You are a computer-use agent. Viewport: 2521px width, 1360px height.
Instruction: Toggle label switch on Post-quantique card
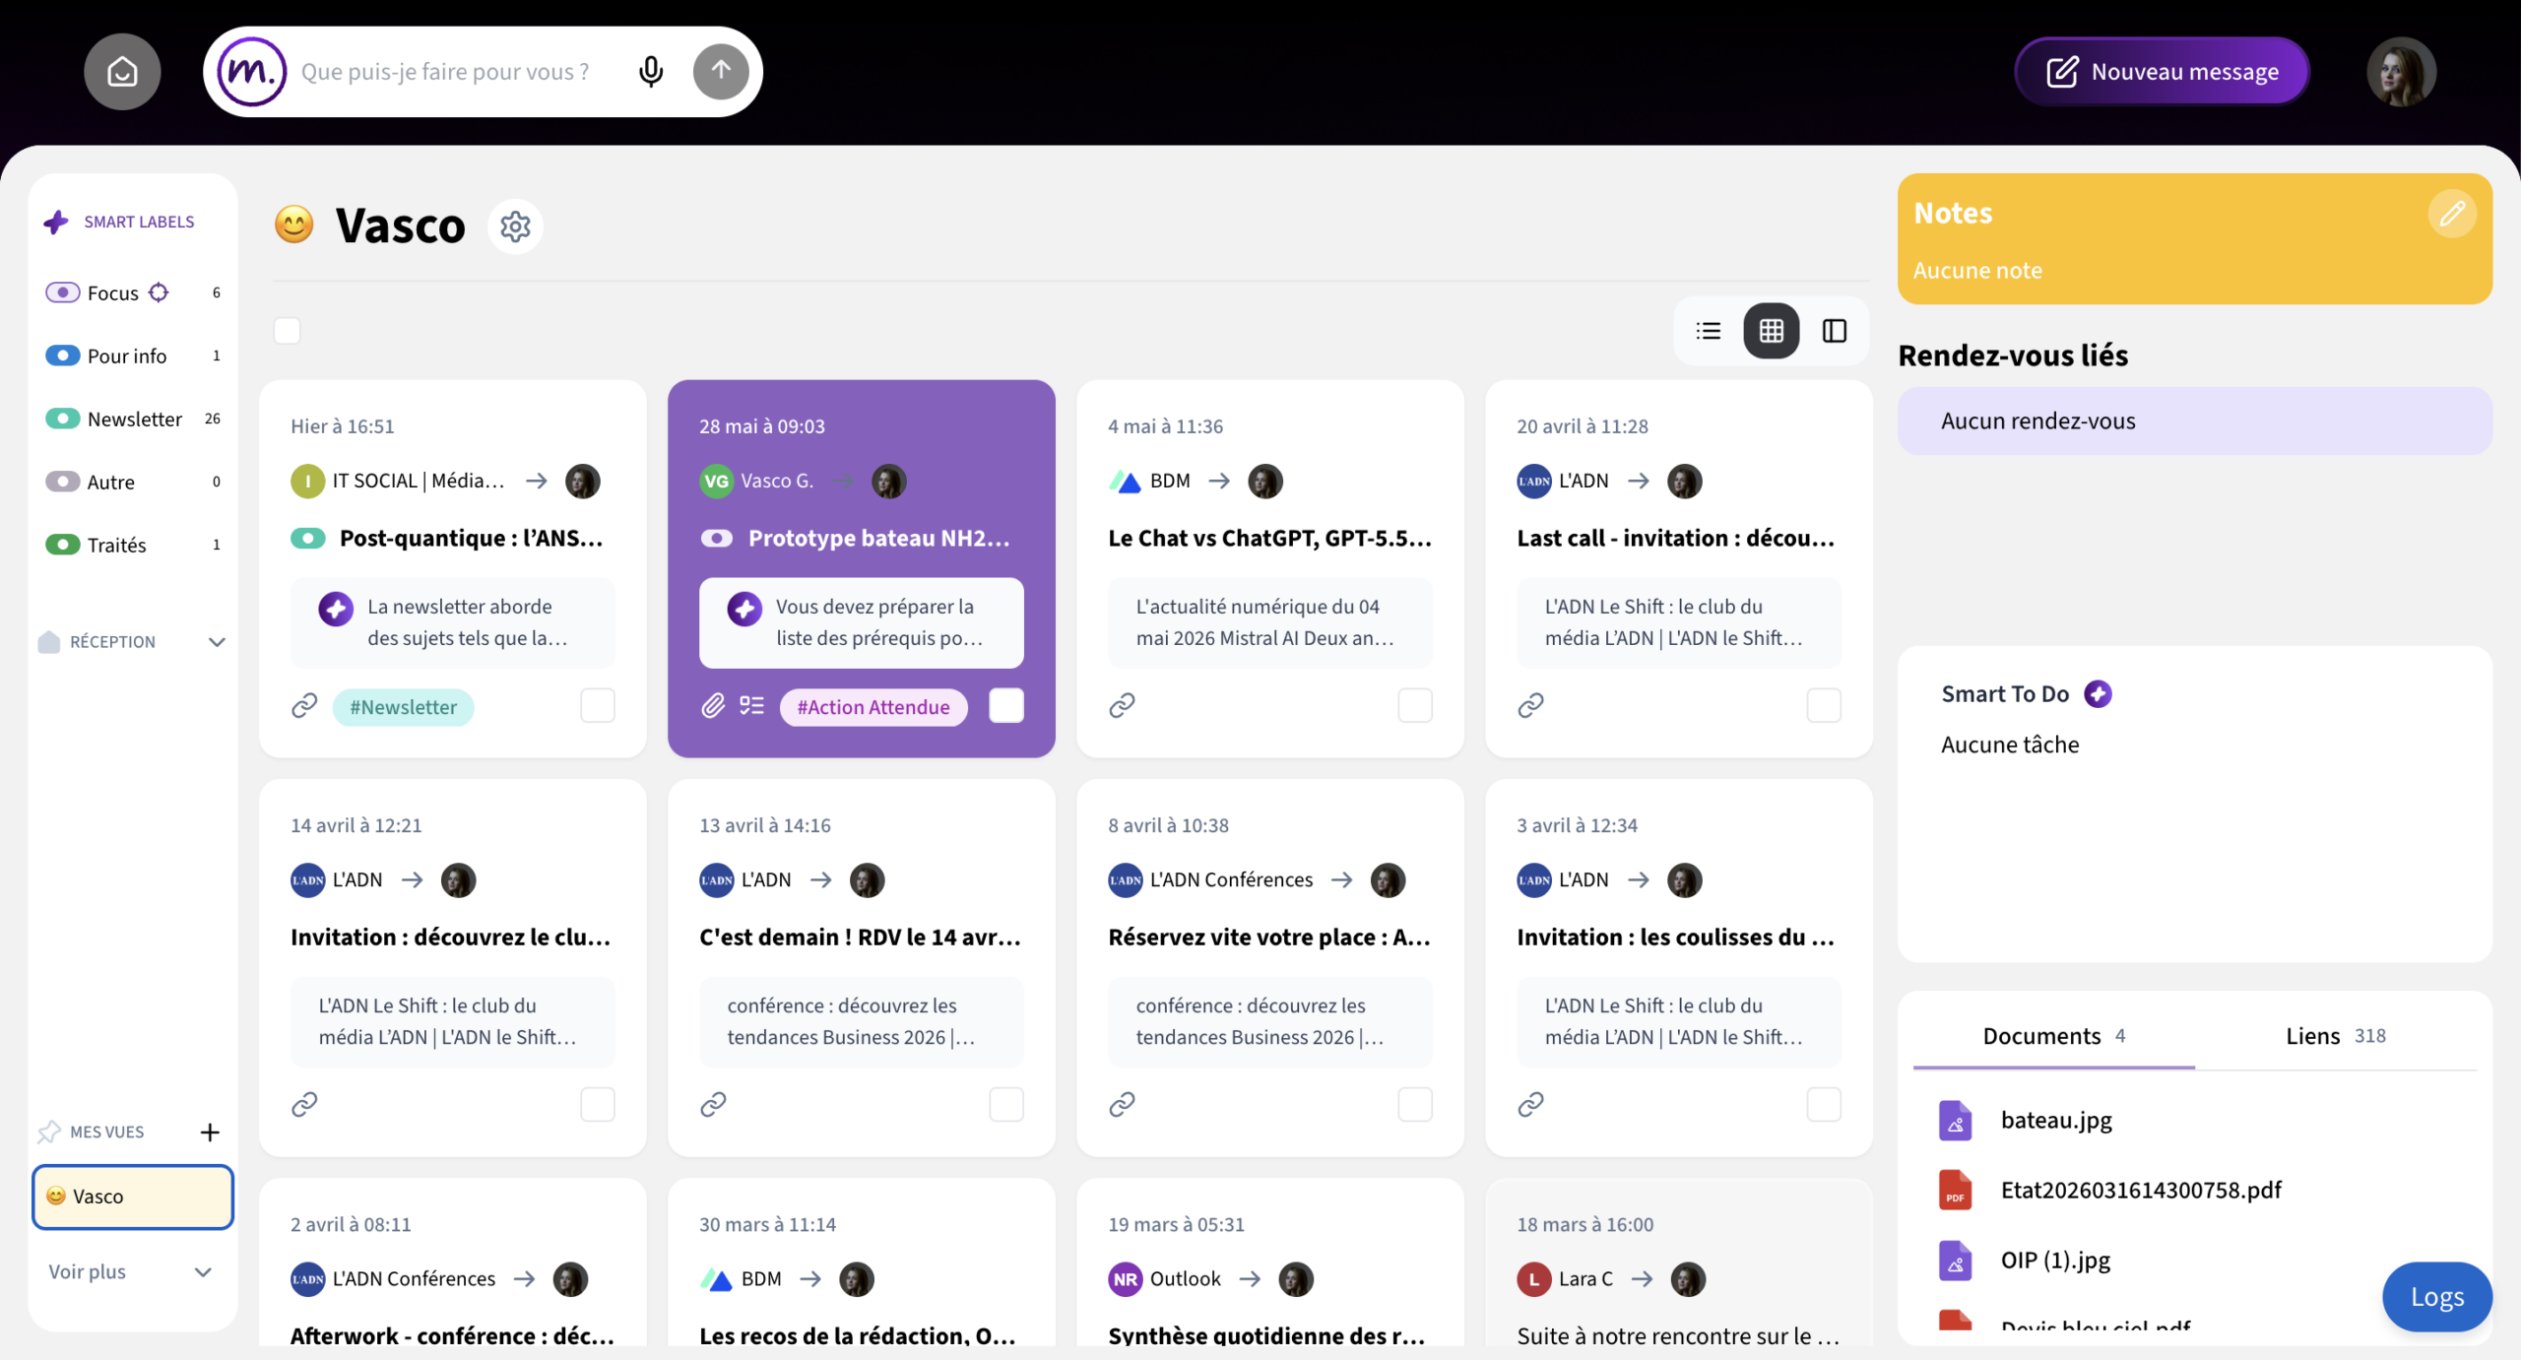coord(308,539)
